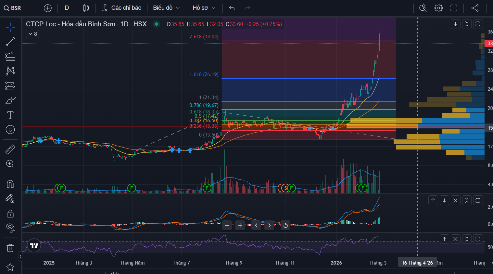This screenshot has width=493, height=274.
Task: Delete the bottom oscillator pane
Action: 456,239
